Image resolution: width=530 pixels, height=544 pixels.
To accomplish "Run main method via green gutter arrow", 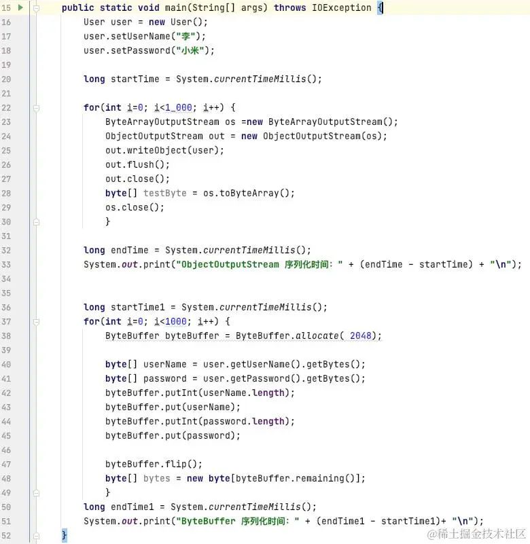I will pos(20,7).
